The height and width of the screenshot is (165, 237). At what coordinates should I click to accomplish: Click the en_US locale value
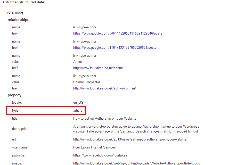tap(78, 103)
